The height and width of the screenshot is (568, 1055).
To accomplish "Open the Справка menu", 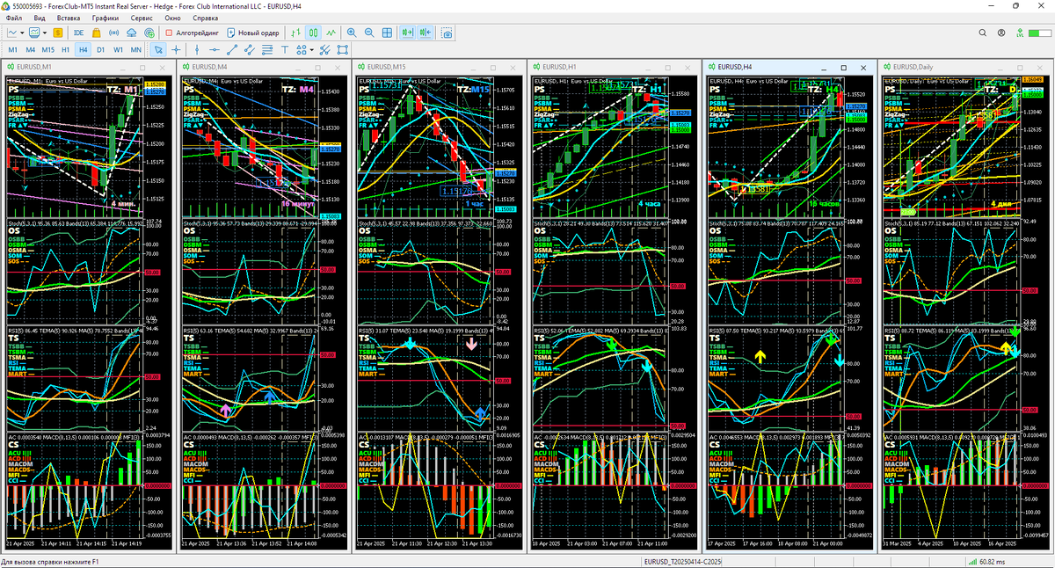I will coord(205,18).
